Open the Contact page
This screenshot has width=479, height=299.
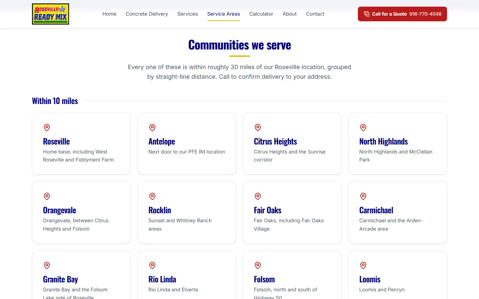[x=315, y=14]
